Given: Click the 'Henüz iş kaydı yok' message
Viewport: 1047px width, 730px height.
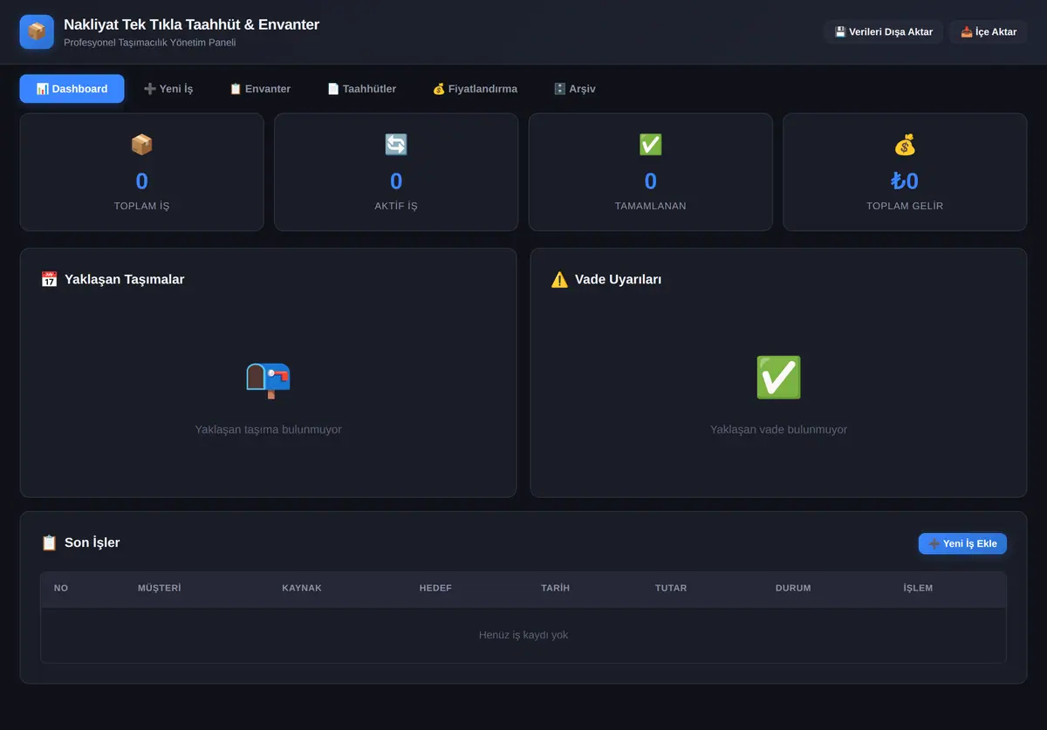Looking at the screenshot, I should (x=523, y=635).
